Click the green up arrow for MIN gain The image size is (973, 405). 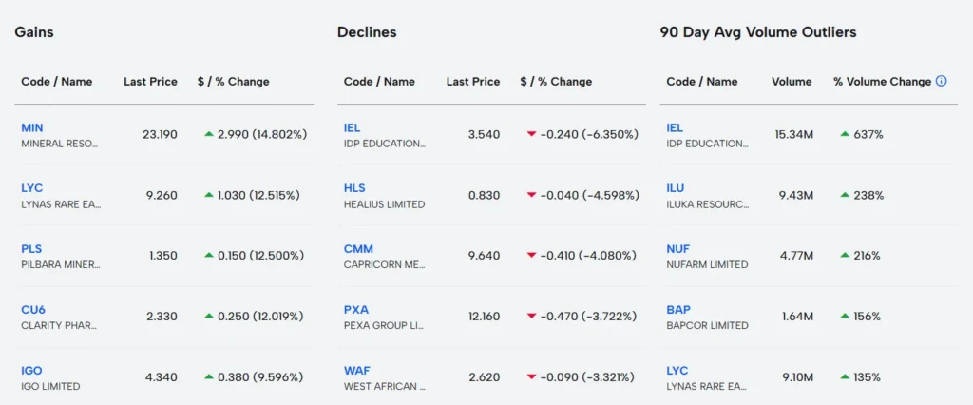[x=209, y=135]
